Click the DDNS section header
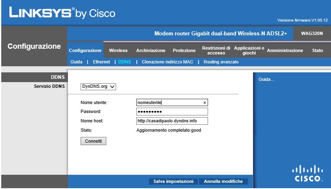The image size is (331, 189). point(58,77)
